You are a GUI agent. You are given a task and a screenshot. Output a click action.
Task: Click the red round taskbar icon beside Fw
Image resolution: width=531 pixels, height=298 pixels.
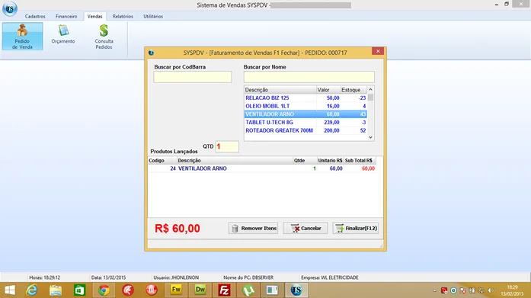coord(152,290)
